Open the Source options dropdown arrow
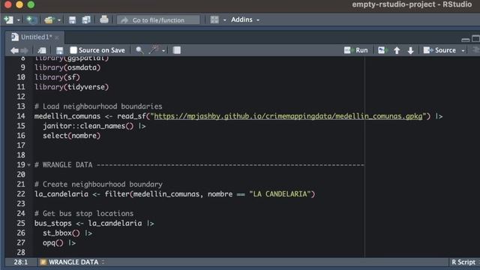480x270 pixels. 463,50
